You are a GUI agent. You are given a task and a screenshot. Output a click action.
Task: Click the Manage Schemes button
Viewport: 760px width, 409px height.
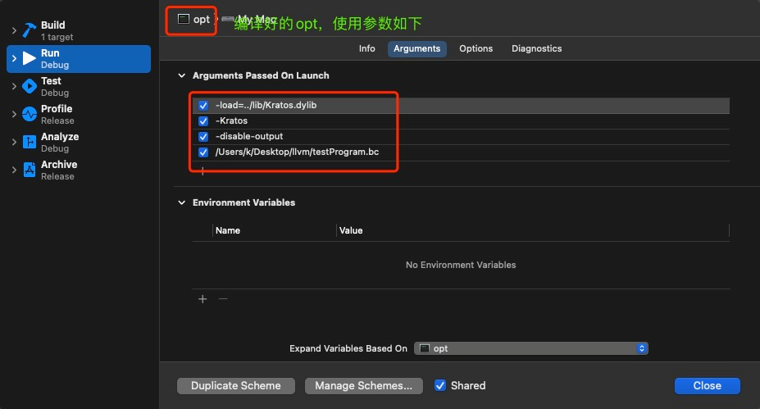pos(363,385)
